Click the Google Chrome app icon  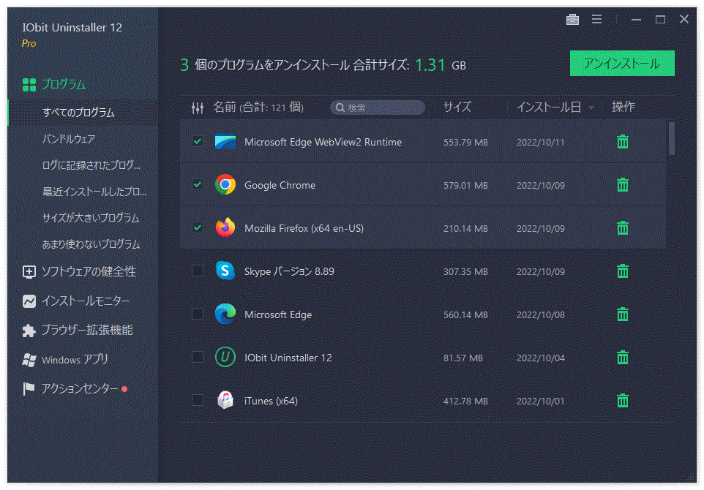(225, 184)
